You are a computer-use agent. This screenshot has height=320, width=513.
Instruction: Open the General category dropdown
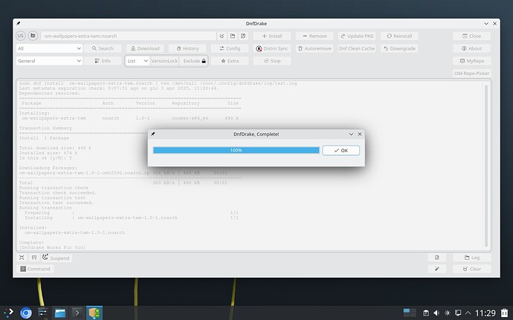49,61
